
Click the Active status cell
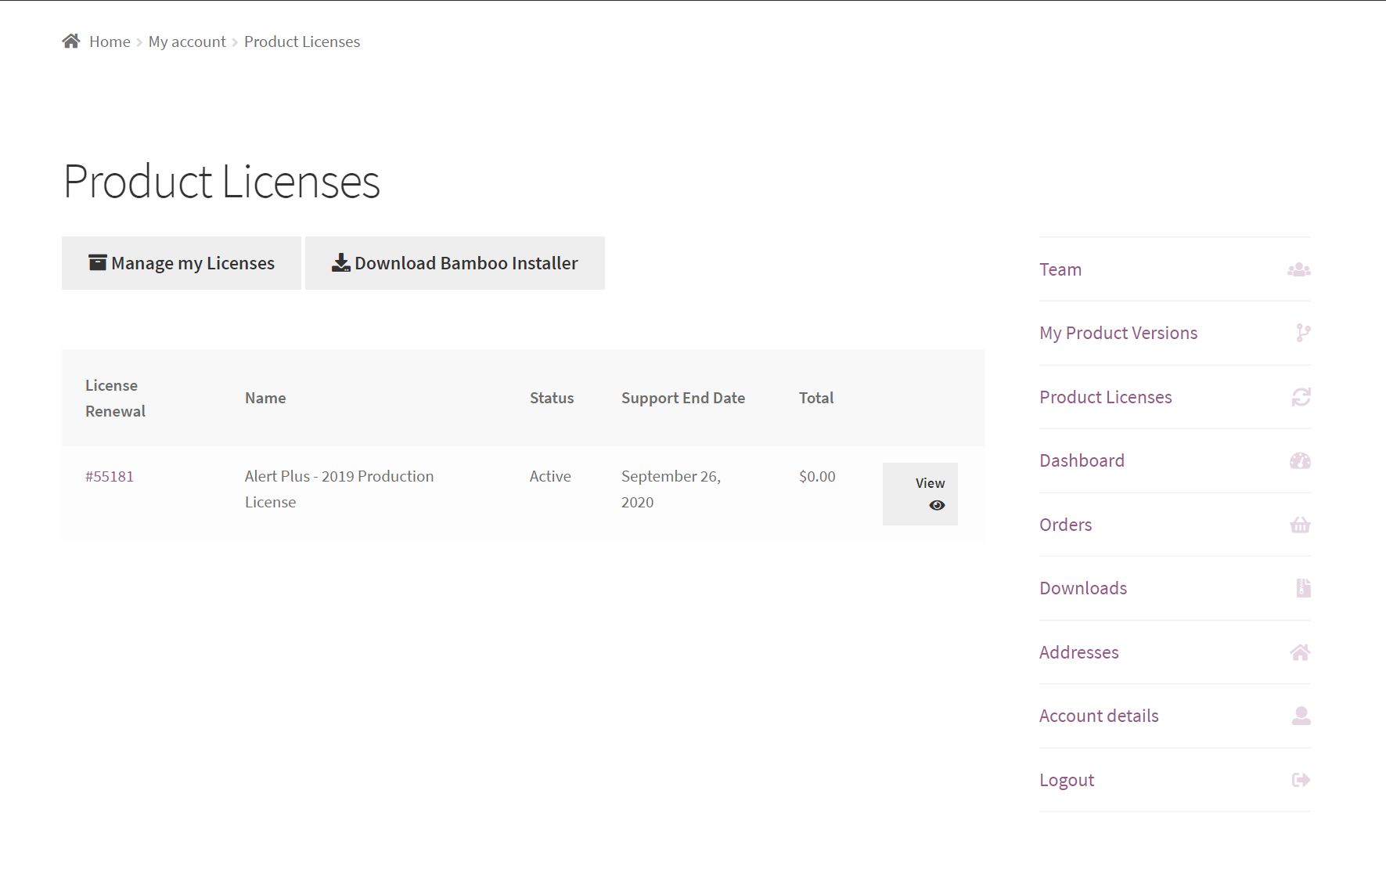tap(550, 476)
